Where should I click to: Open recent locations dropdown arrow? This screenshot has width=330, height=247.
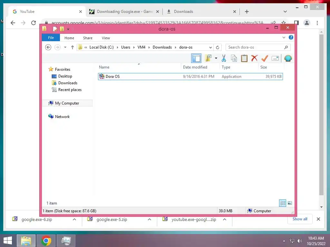(x=65, y=47)
